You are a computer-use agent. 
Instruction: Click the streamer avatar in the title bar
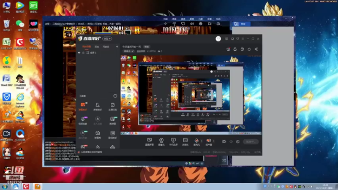(218, 38)
